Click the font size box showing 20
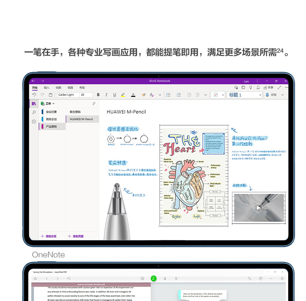Screen dimensions: 306x301 [86, 95]
